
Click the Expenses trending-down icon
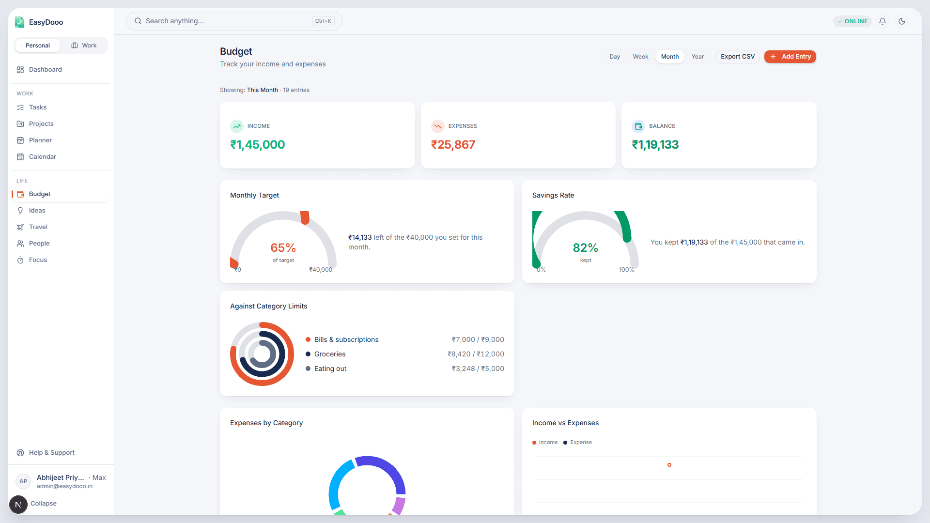438,126
